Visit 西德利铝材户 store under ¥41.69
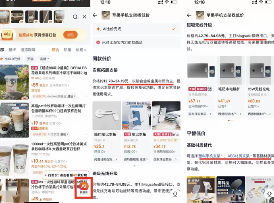Screen dimensions: 274x203 point(230,114)
